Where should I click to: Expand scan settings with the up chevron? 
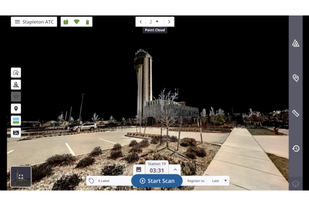tap(175, 169)
